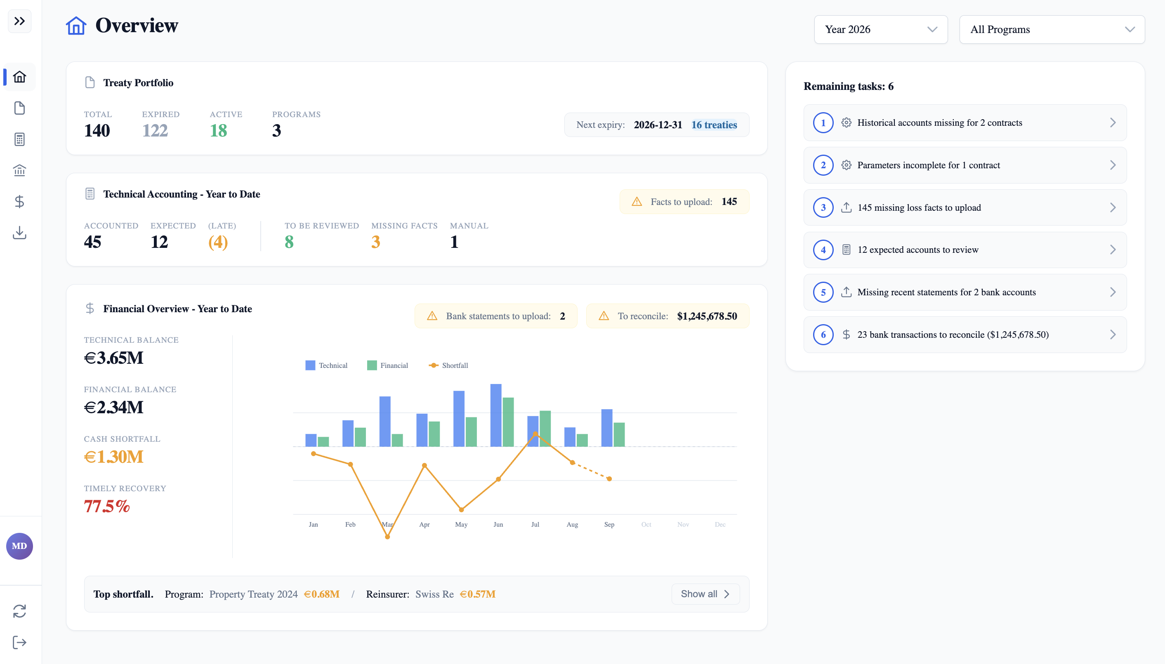This screenshot has height=664, width=1165.
Task: Expand the sidebar using the double-arrow button
Action: point(19,21)
